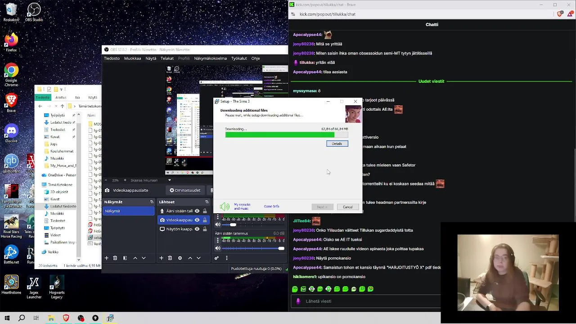Open the Jagex Launcher desktop shortcut
Screen dimensions: 576x324
point(34,287)
